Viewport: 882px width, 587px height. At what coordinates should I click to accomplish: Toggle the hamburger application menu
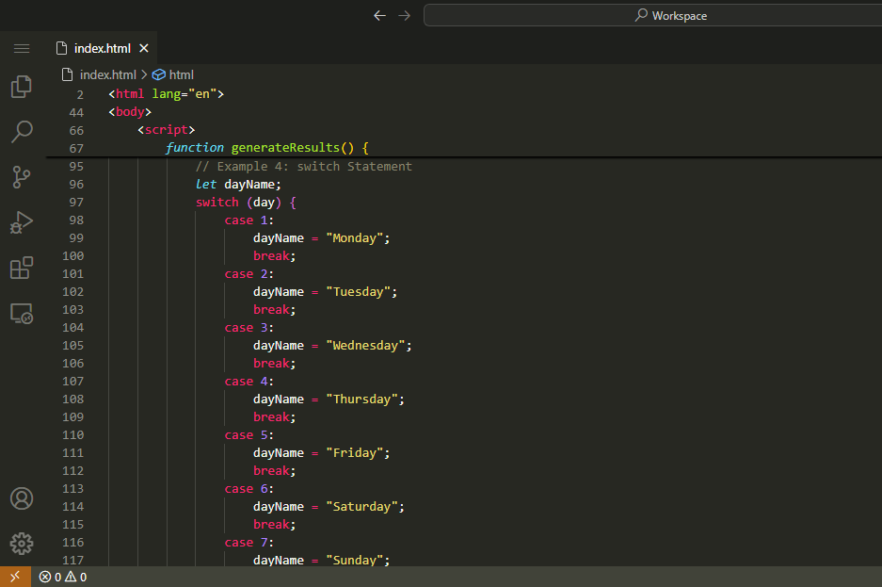click(22, 48)
